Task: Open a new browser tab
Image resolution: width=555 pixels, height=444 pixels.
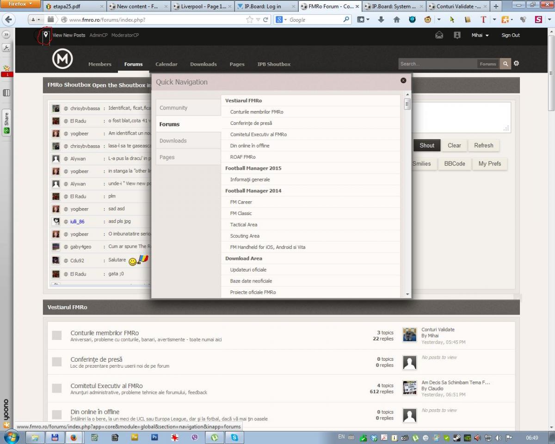Action: click(x=496, y=6)
